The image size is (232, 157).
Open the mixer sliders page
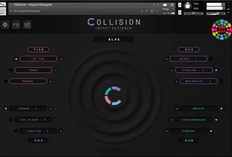27,25
